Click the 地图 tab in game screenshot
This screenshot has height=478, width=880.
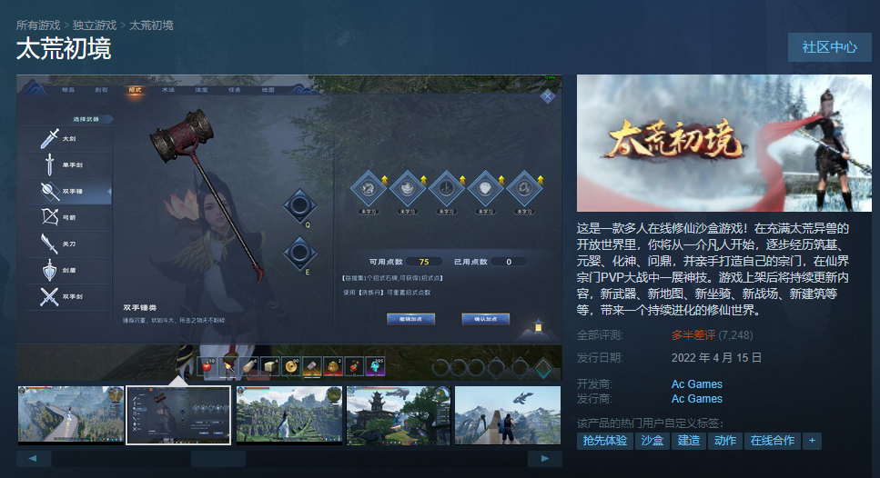tap(268, 90)
